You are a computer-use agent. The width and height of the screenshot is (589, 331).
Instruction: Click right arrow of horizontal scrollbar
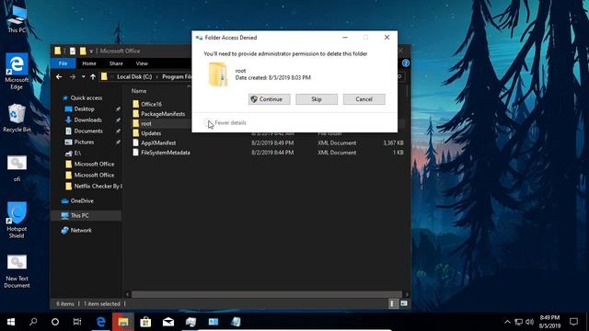point(407,294)
